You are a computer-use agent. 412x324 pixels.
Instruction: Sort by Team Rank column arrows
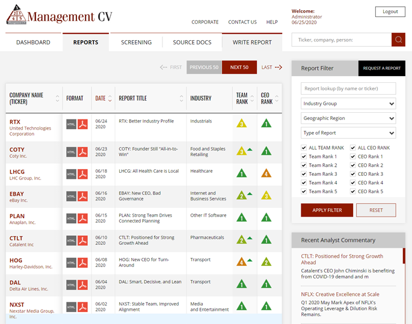coord(252,98)
